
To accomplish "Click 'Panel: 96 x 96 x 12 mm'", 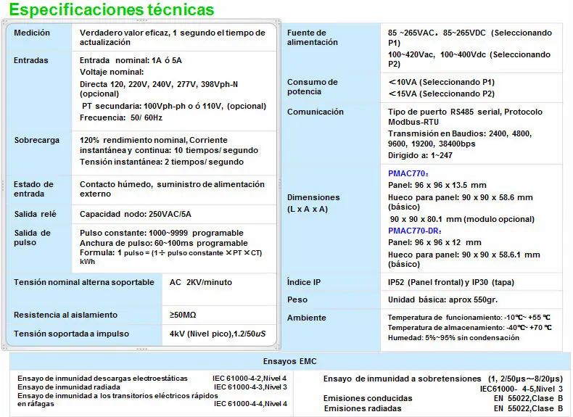I will coord(434,242).
